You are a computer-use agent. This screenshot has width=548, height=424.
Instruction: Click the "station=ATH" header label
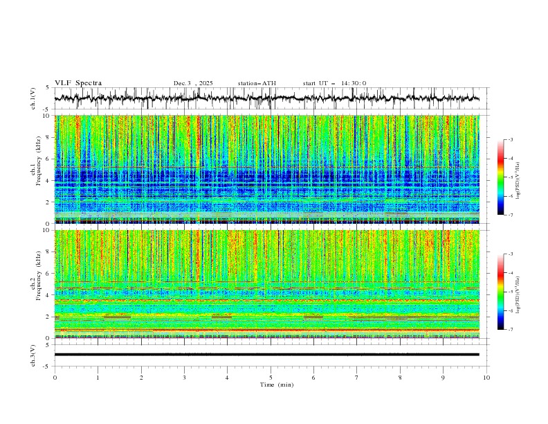[x=257, y=83]
